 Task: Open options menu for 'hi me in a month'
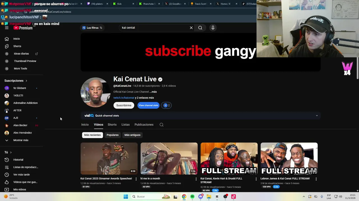tap(196, 179)
